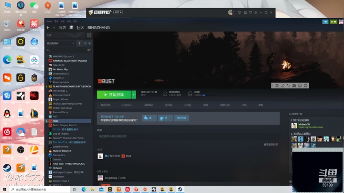Open the Steam desktop shortcut
The image size is (344, 193).
7,169
